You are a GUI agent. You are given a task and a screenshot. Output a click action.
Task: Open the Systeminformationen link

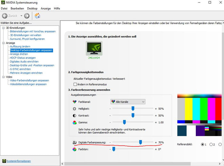(x=19, y=161)
